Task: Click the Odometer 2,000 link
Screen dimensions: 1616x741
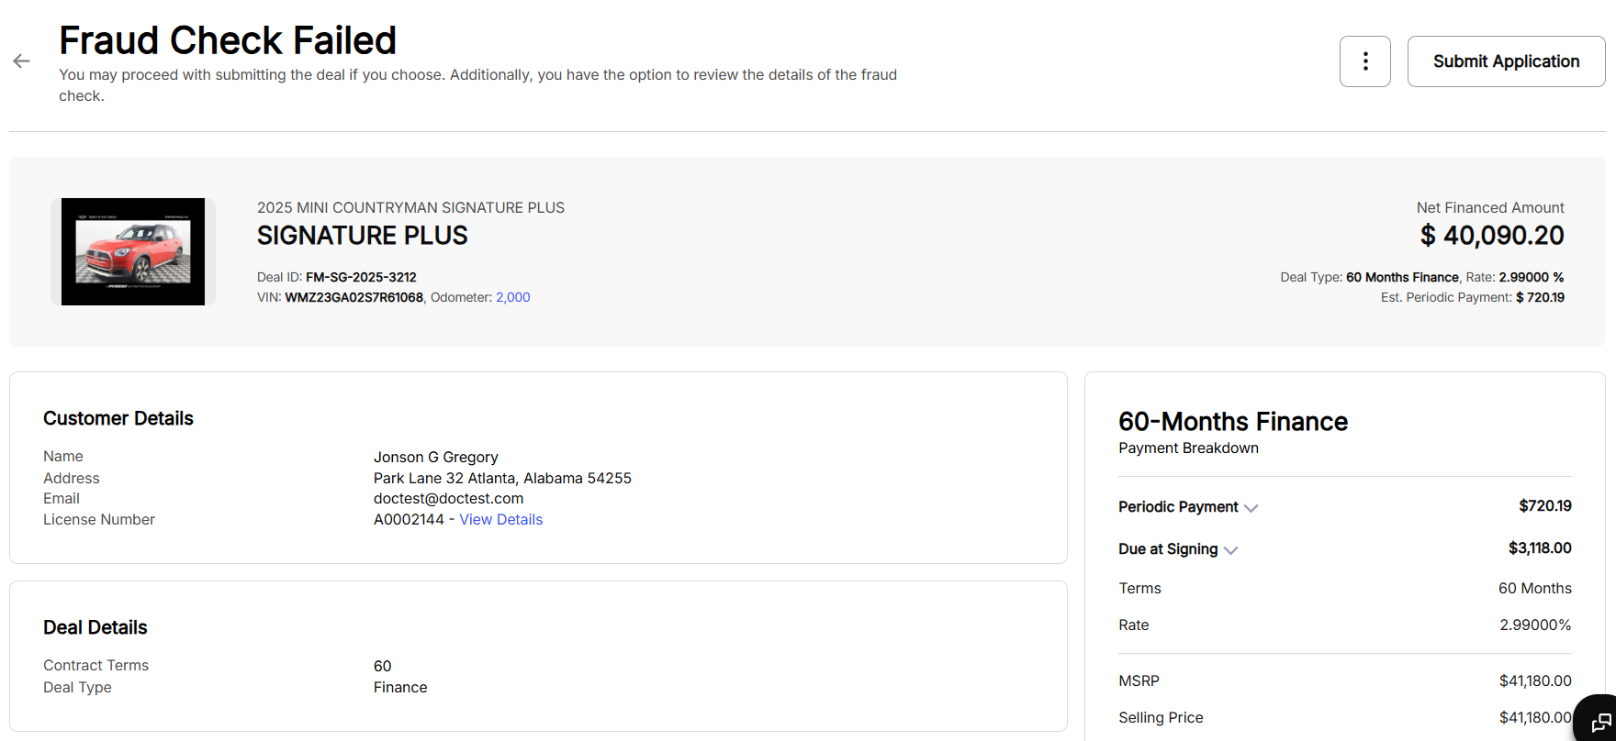Action: [512, 297]
